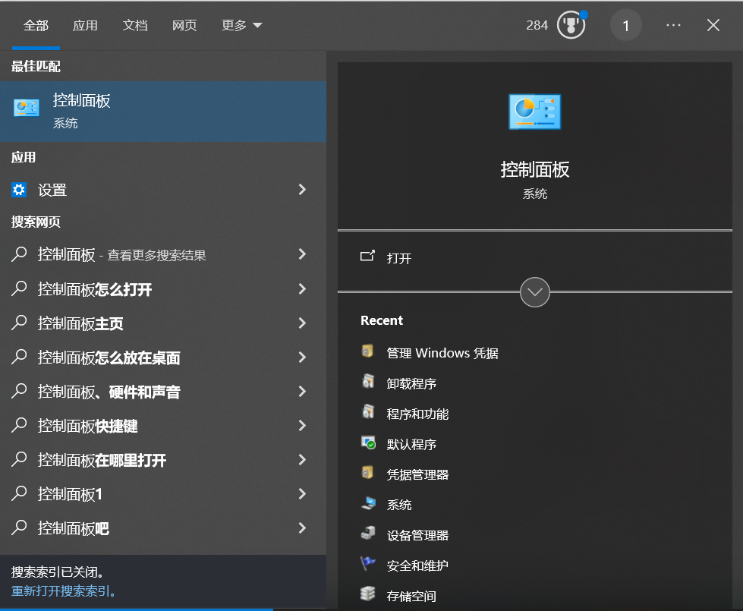Open recent item 程序和功能
Viewport: 743px width, 611px height.
click(417, 414)
